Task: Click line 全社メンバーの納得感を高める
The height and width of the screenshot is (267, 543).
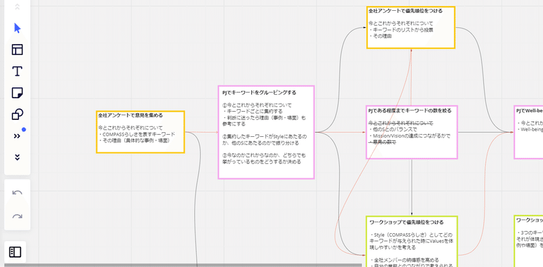Action: (405, 260)
